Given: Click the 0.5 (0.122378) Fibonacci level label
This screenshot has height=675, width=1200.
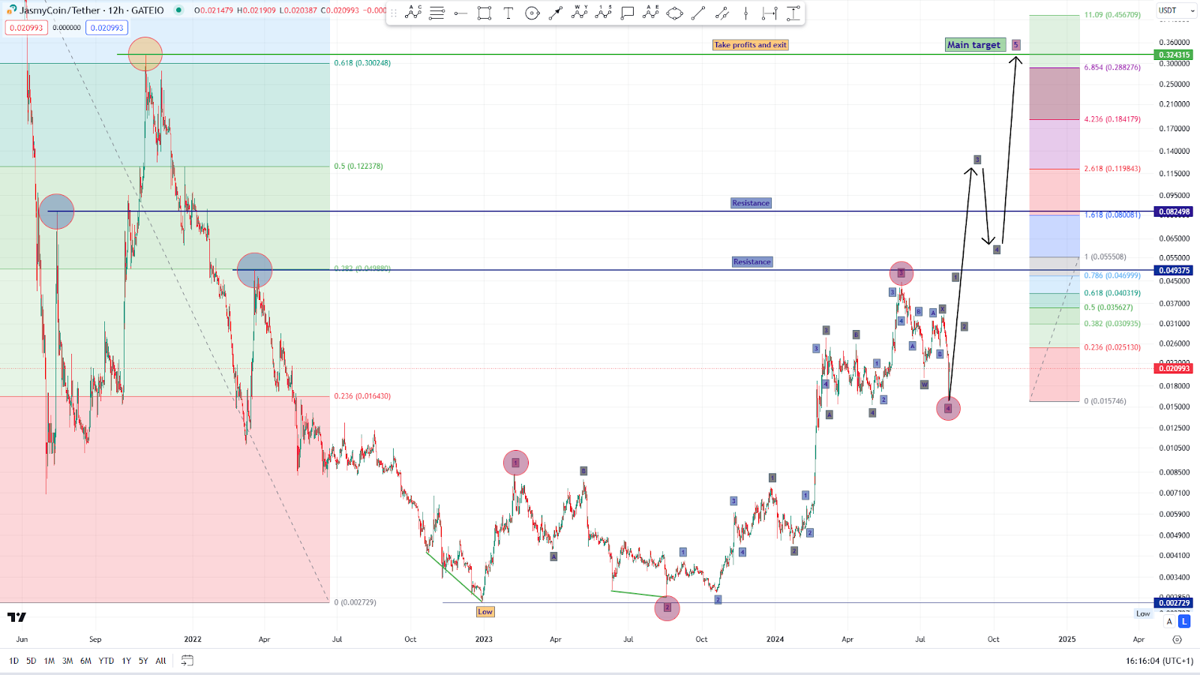Looking at the screenshot, I should coord(358,166).
